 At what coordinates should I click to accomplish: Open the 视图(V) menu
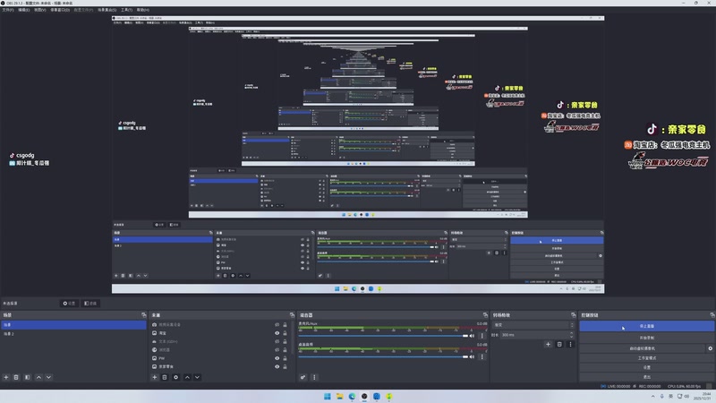[40, 10]
